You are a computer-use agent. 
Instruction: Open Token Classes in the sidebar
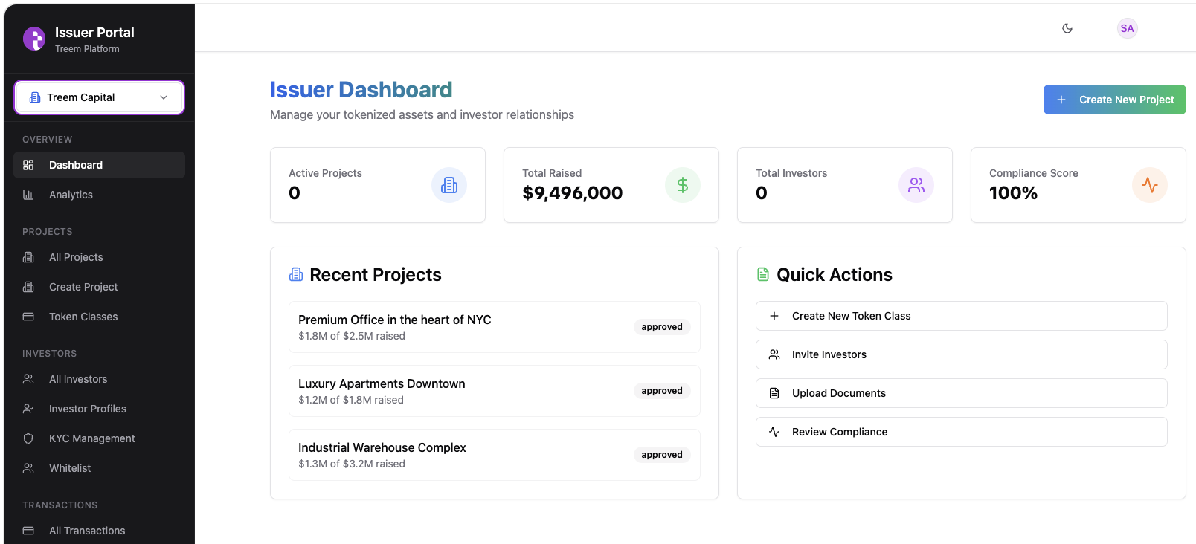point(99,317)
